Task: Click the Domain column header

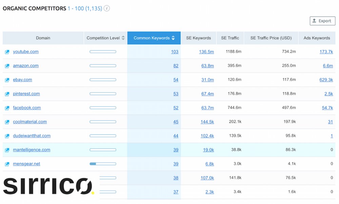Action: (x=43, y=38)
